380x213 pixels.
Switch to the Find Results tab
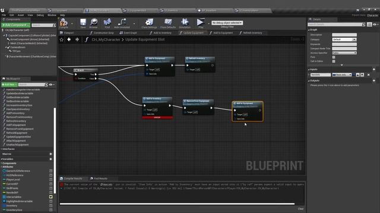99,179
